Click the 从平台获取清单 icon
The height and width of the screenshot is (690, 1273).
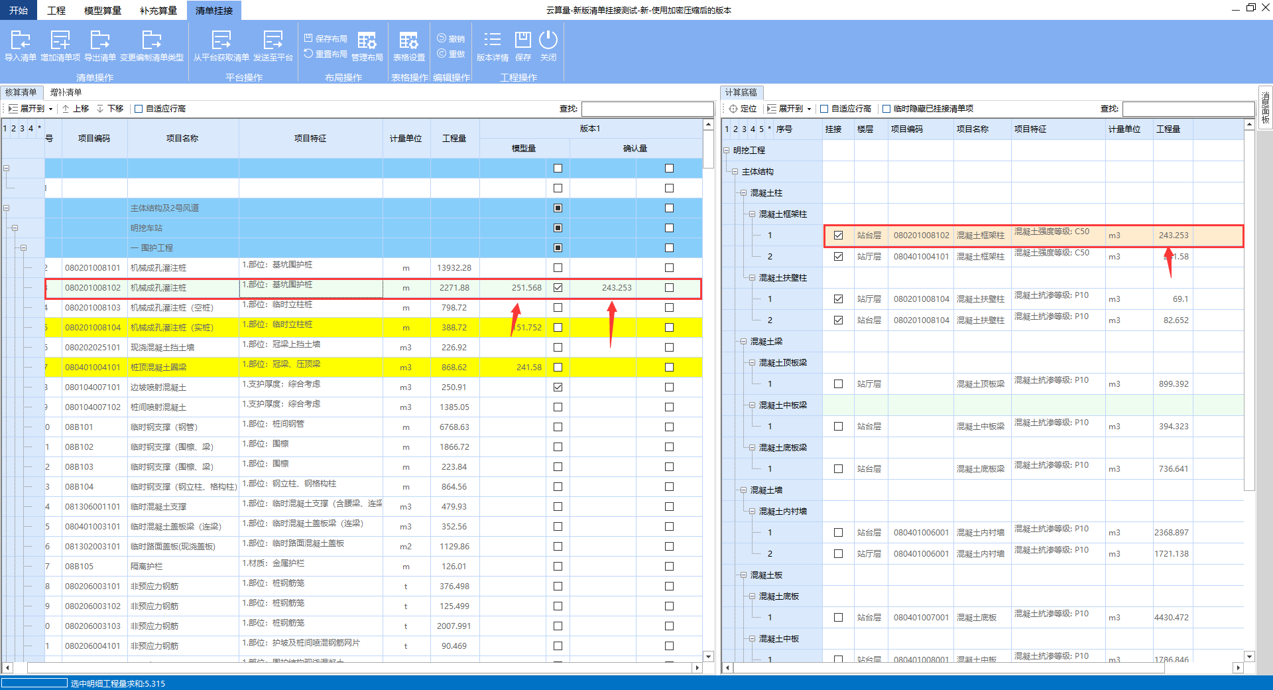pyautogui.click(x=221, y=40)
